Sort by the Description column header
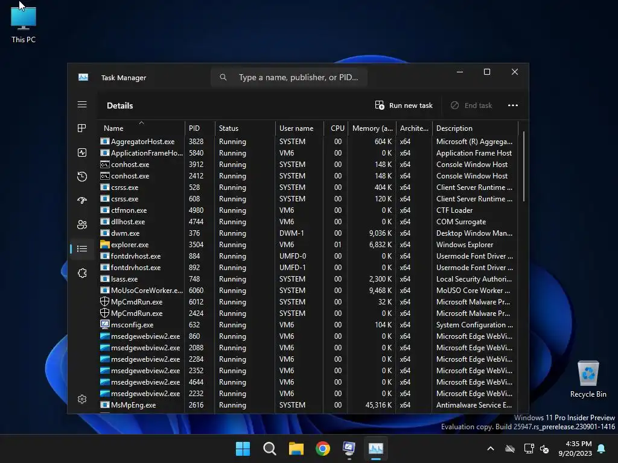 pyautogui.click(x=475, y=128)
